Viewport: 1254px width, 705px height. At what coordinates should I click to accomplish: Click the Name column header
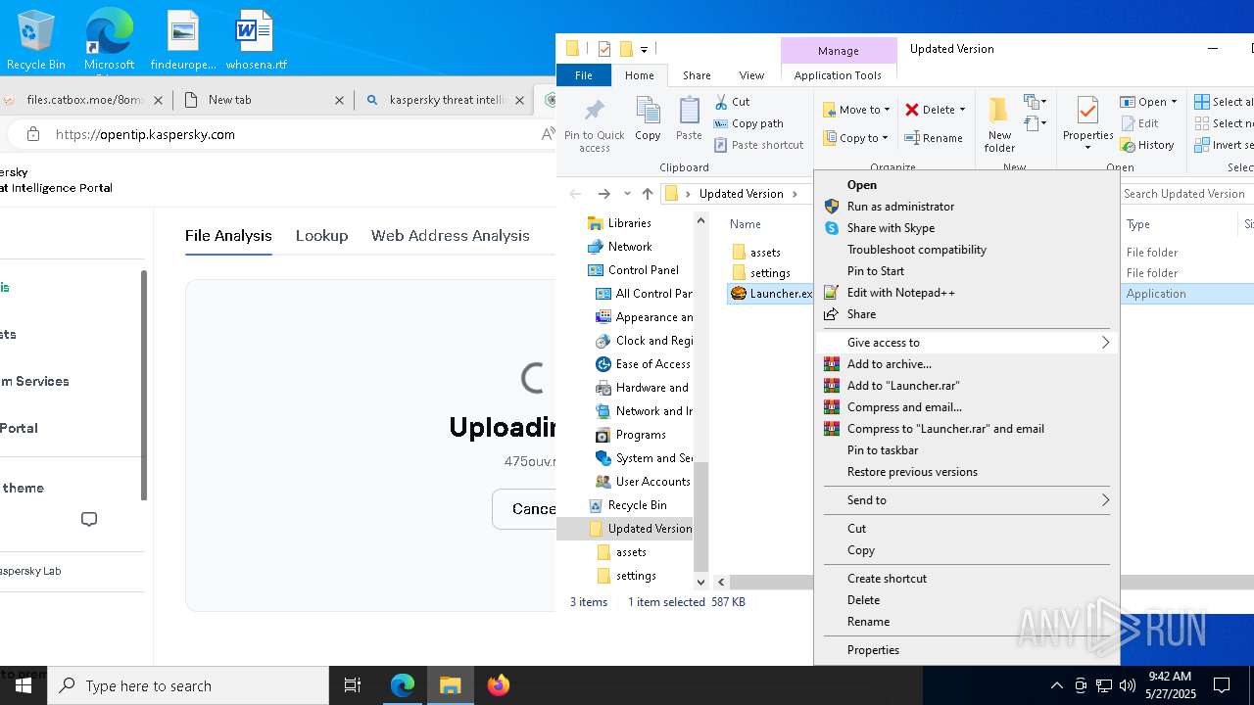click(746, 224)
